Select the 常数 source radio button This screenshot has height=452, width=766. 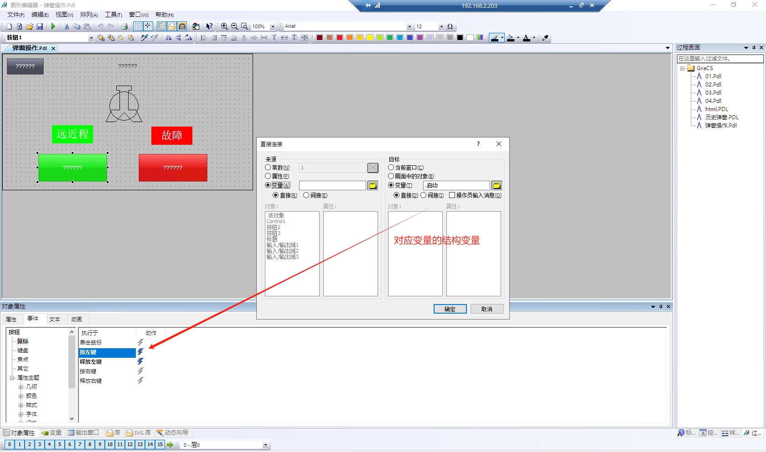268,168
